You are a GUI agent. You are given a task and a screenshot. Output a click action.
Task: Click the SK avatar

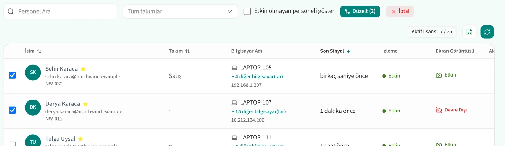pyautogui.click(x=33, y=73)
